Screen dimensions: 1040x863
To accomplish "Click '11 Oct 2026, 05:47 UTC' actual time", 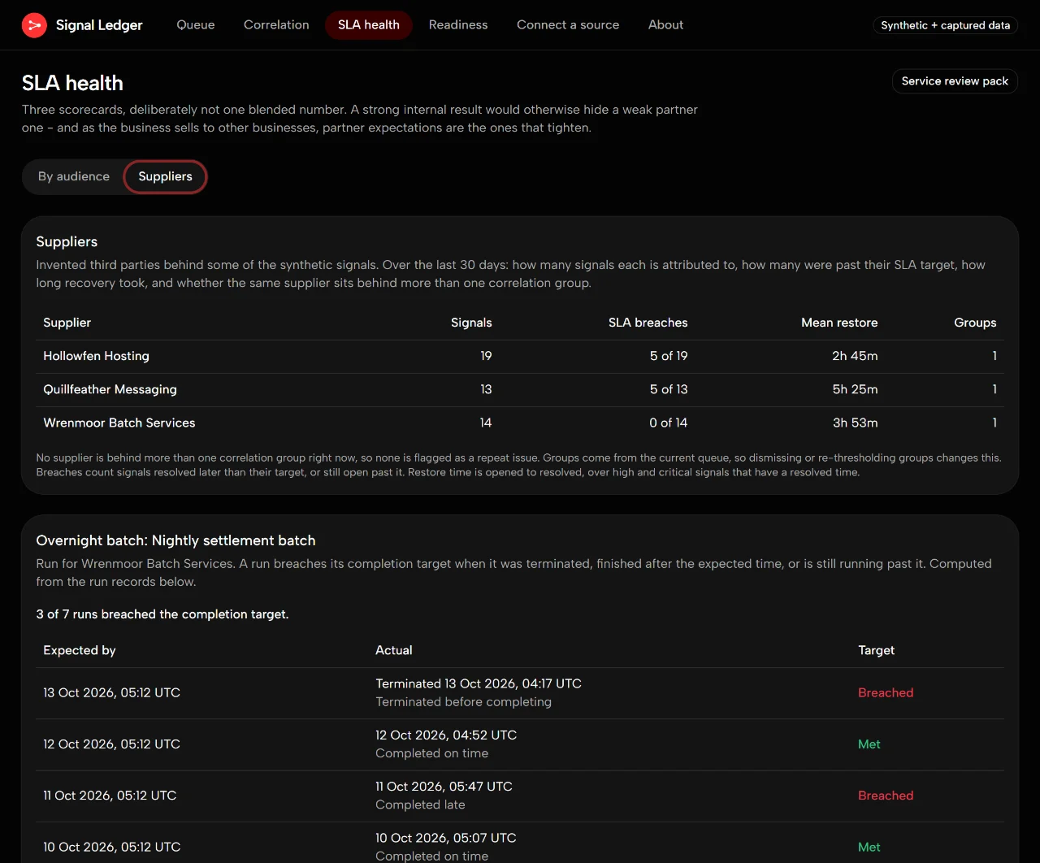I will [444, 787].
